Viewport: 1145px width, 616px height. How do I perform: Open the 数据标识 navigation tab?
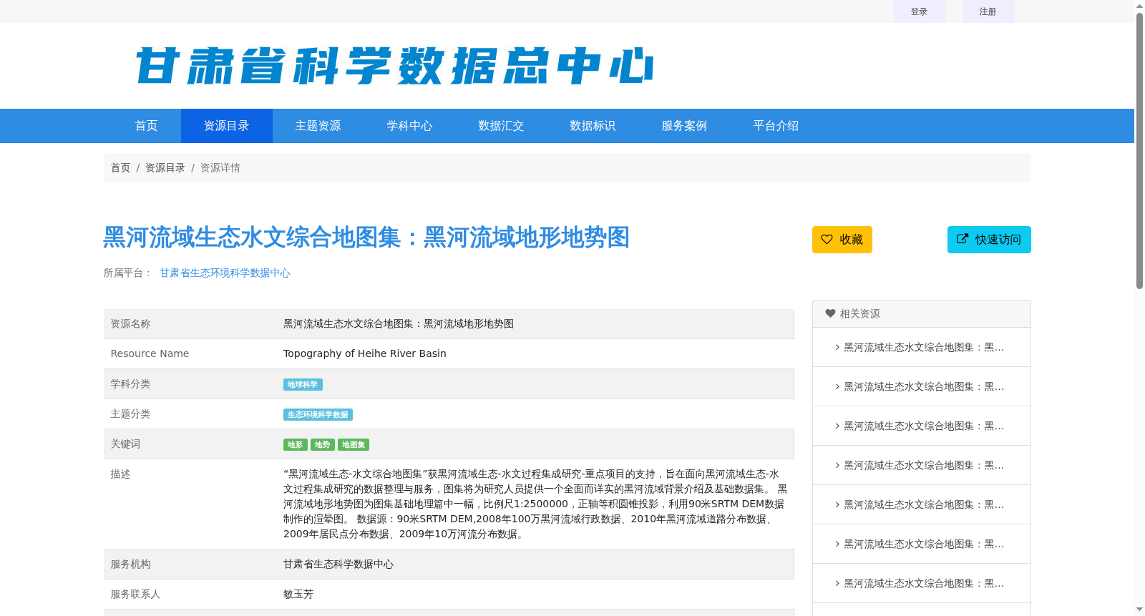(x=593, y=126)
